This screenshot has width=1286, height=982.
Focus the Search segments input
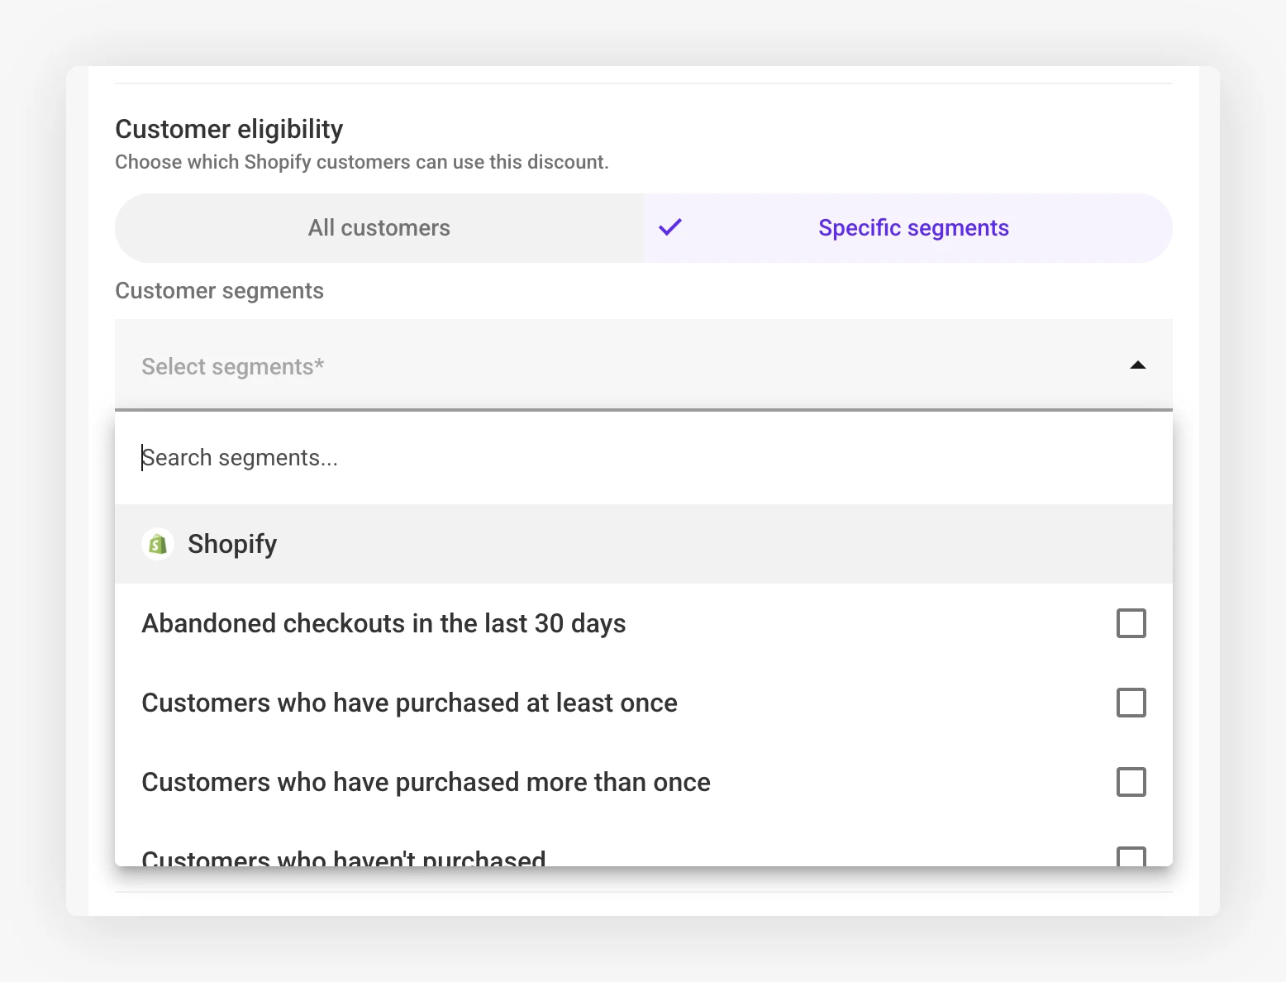[x=644, y=458]
